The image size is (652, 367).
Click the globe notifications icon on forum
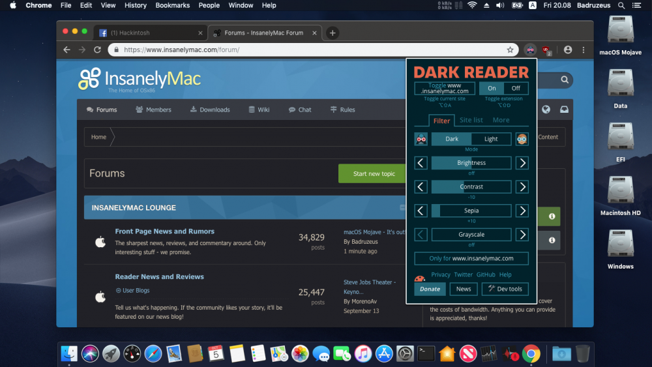pyautogui.click(x=546, y=110)
